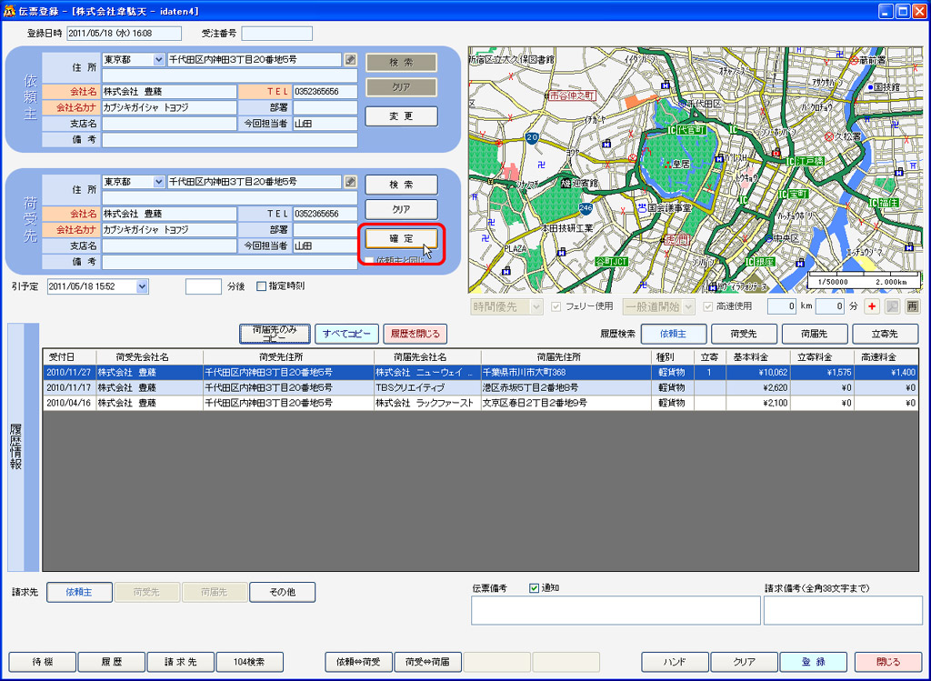Choose 依頼主 as 請求先
Image resolution: width=931 pixels, height=681 pixels.
[x=79, y=592]
